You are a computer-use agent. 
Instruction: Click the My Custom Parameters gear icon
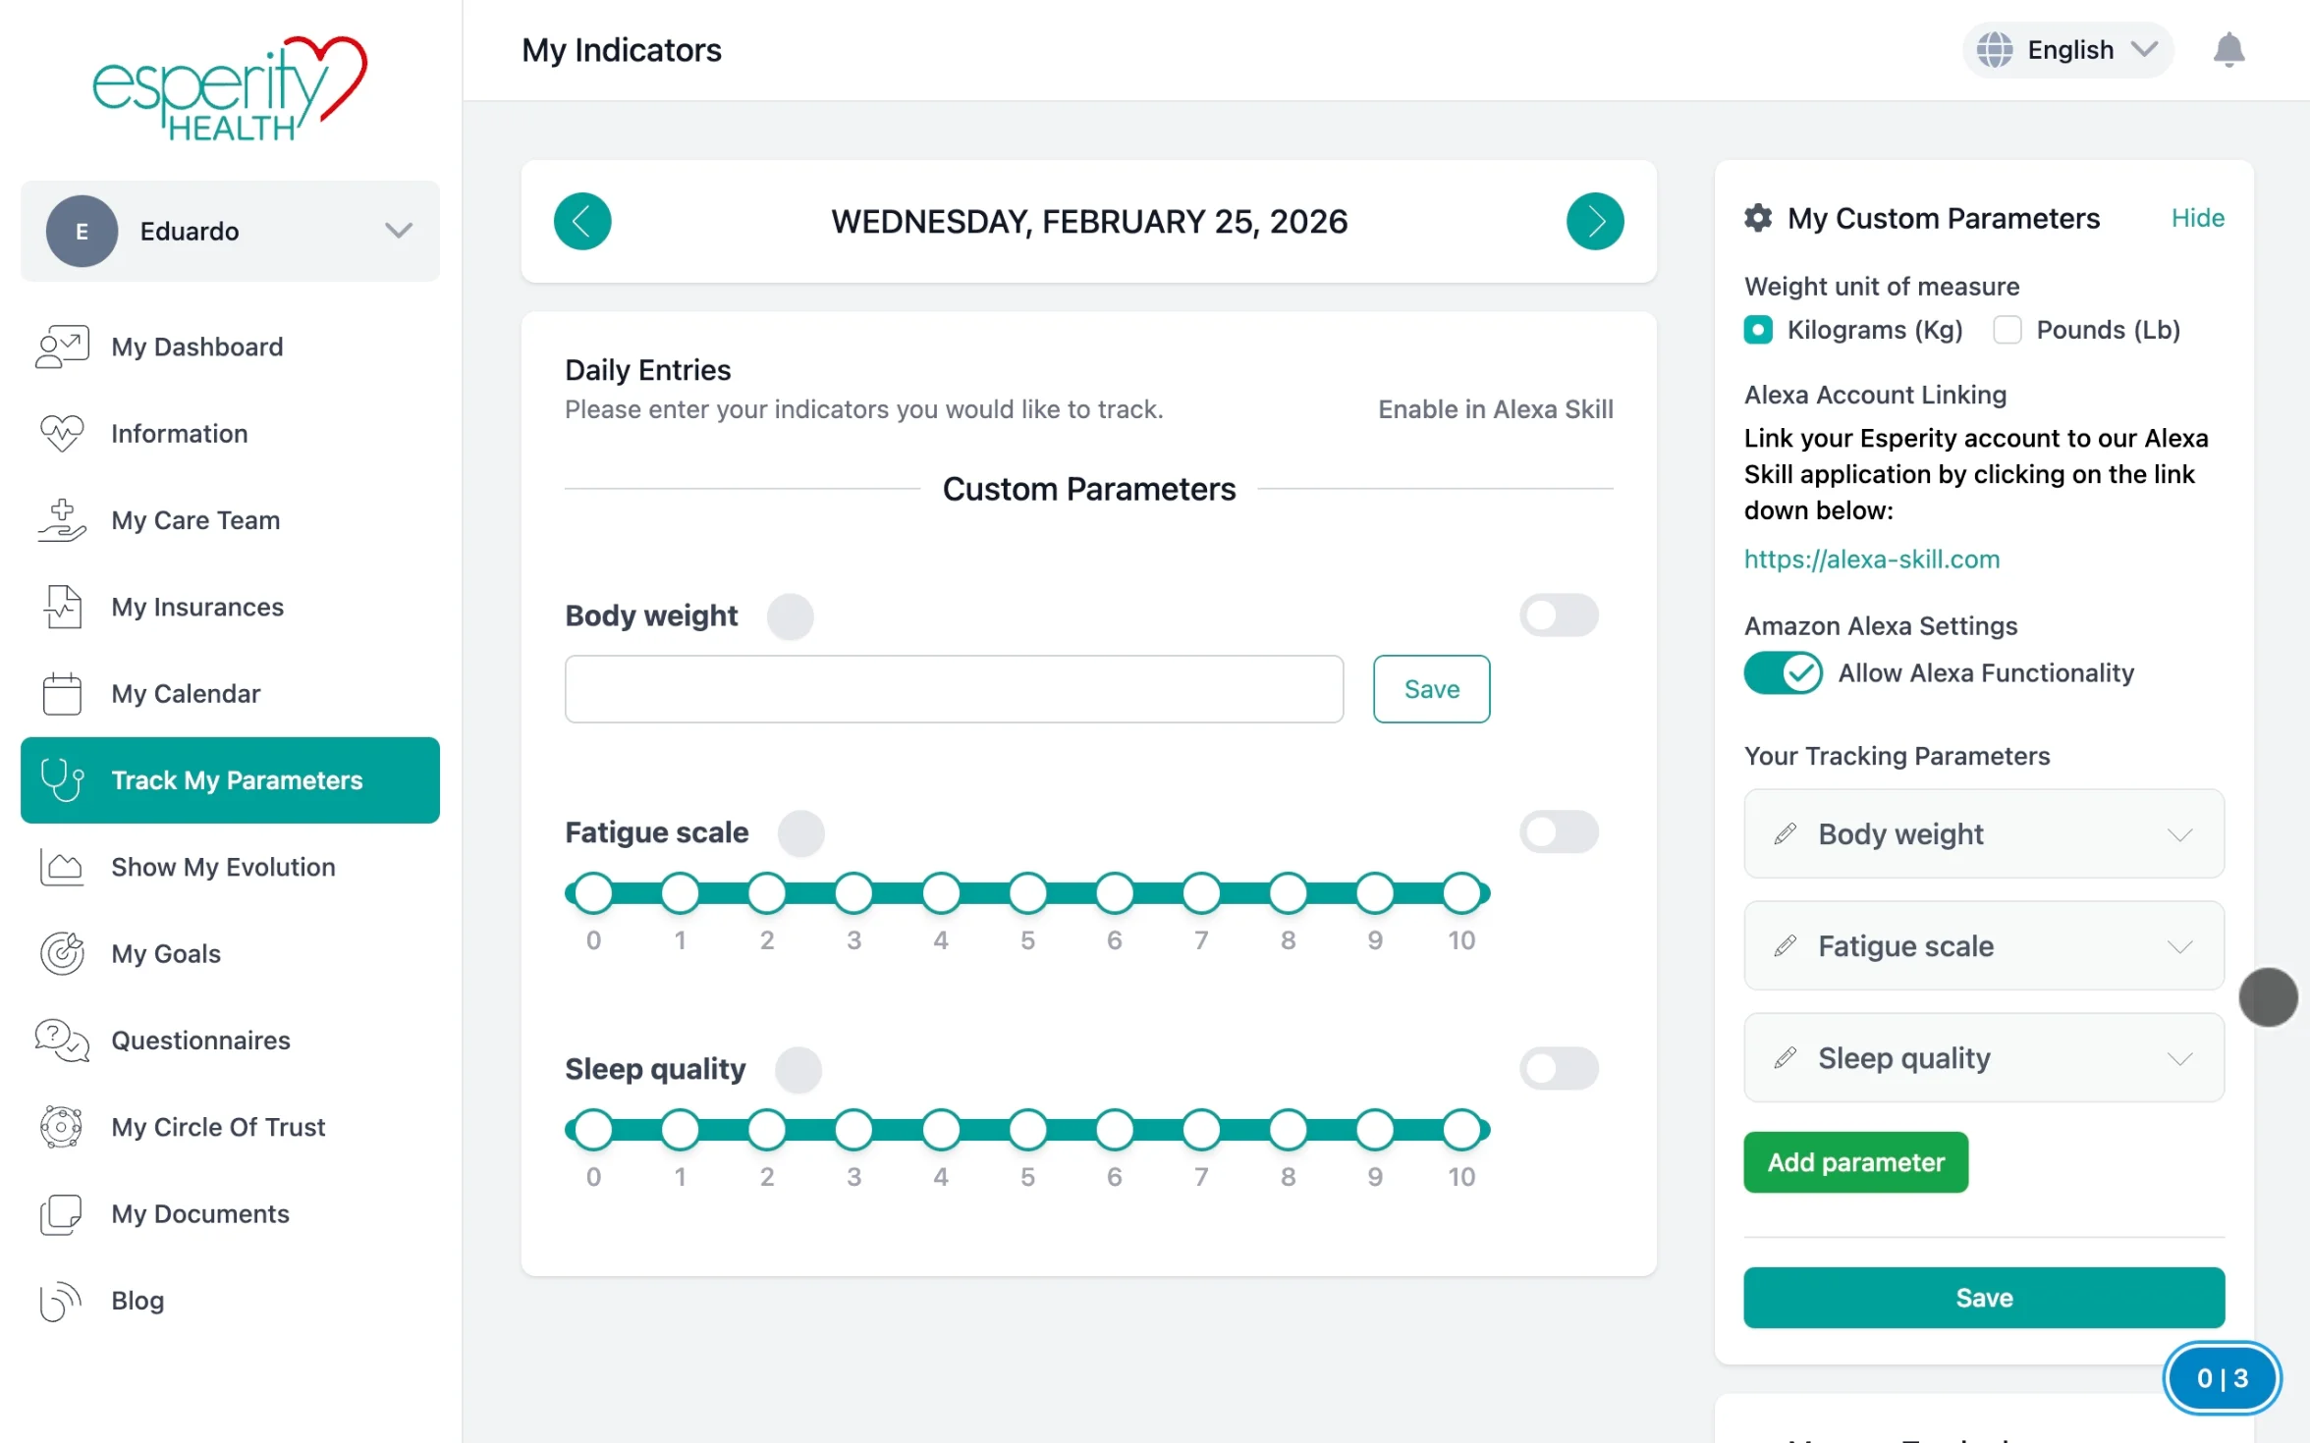(1758, 218)
